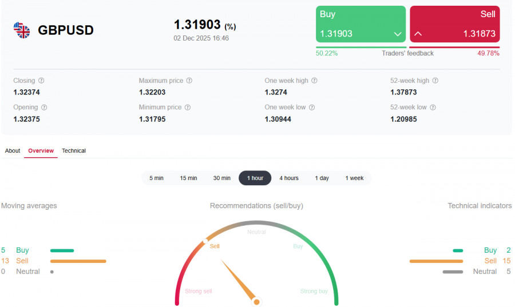This screenshot has height=307, width=515.
Task: Switch to the Overview tab
Action: (x=41, y=150)
